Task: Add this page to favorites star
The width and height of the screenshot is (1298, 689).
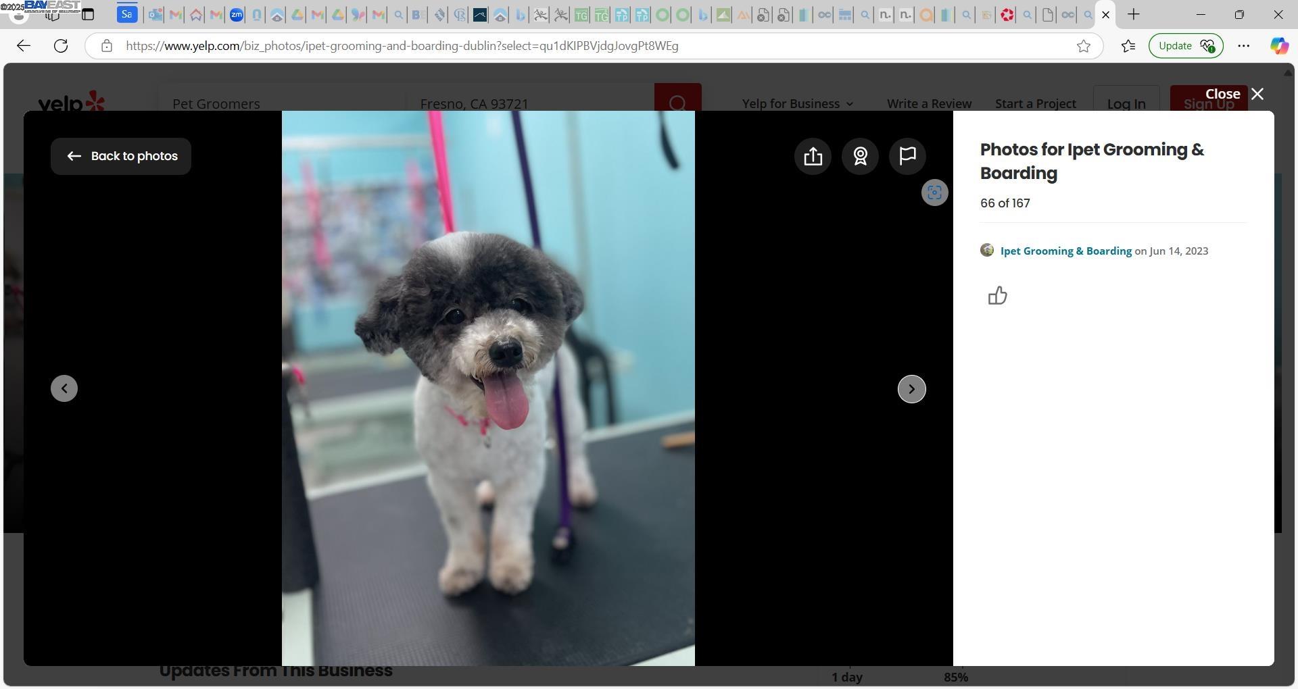Action: [1084, 46]
